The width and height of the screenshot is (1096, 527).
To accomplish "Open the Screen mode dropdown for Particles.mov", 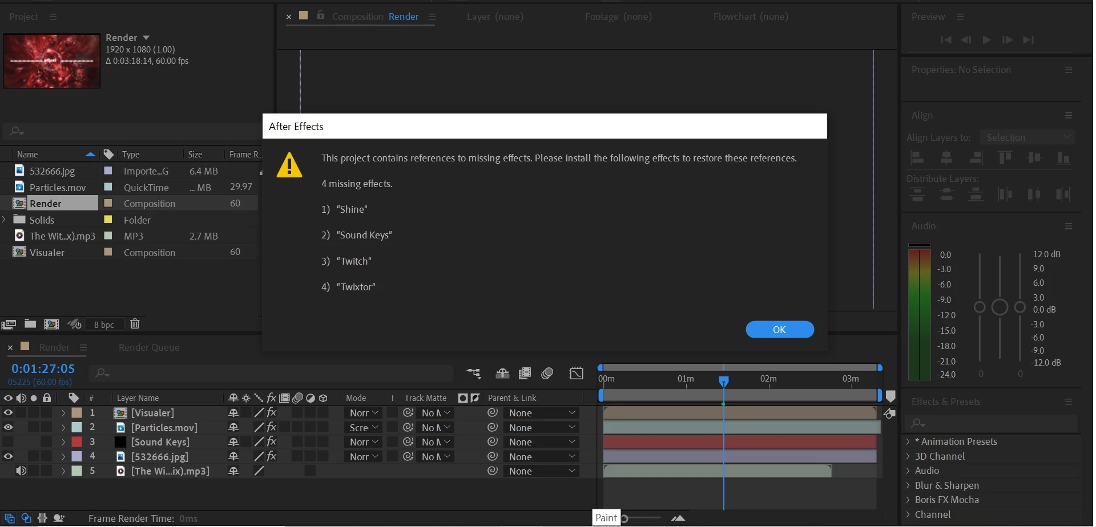I will point(364,427).
